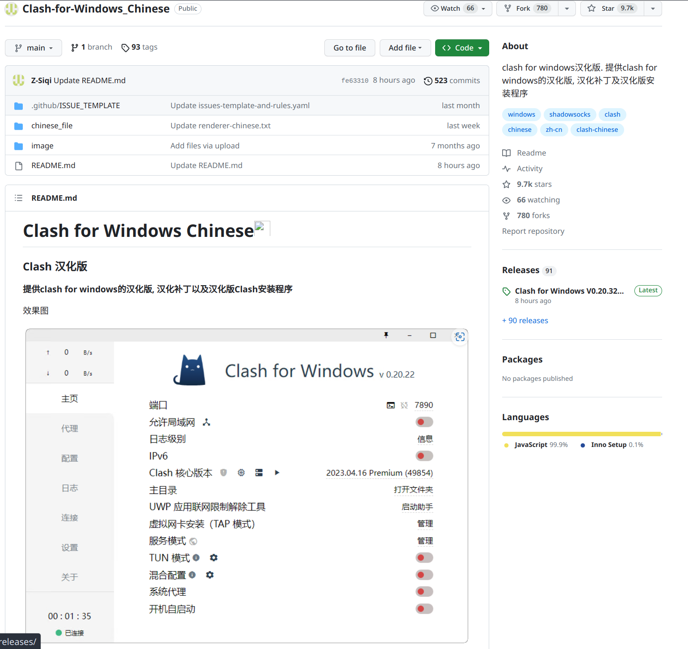The image size is (688, 649).
Task: Click the star icon beside 9.7k stars
Action: 507,184
